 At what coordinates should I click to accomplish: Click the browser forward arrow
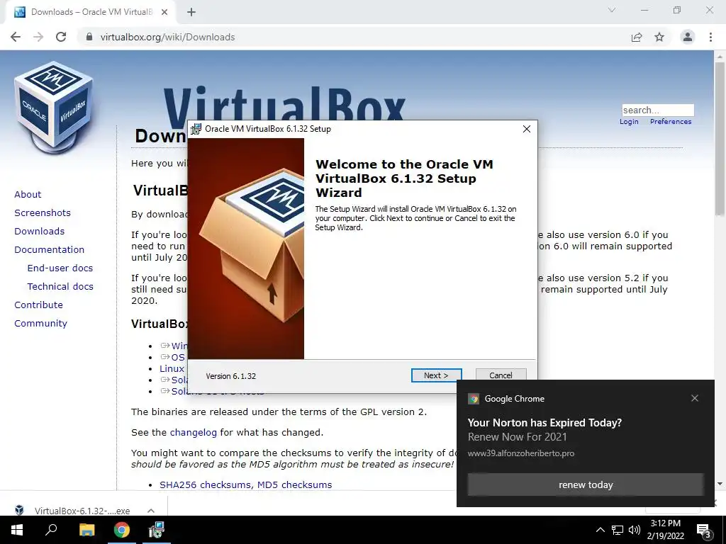[x=38, y=37]
